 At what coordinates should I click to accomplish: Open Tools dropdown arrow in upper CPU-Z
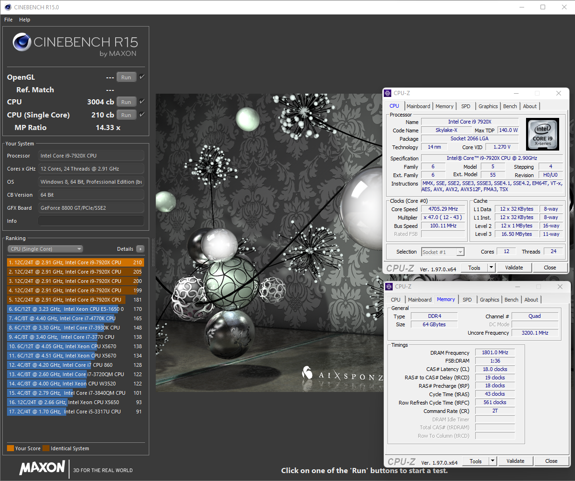[x=491, y=268]
